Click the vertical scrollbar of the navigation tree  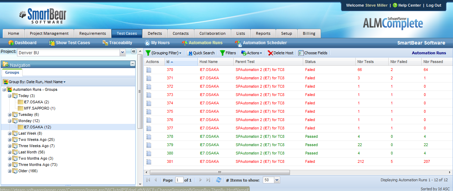pos(140,91)
